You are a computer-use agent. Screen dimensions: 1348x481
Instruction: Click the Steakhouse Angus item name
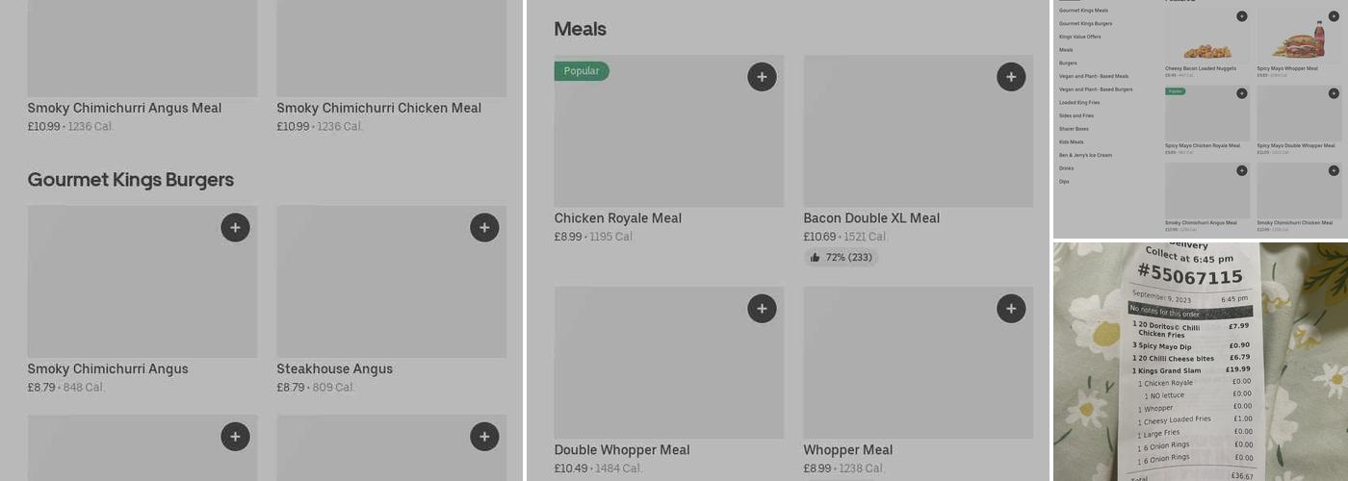tap(334, 368)
